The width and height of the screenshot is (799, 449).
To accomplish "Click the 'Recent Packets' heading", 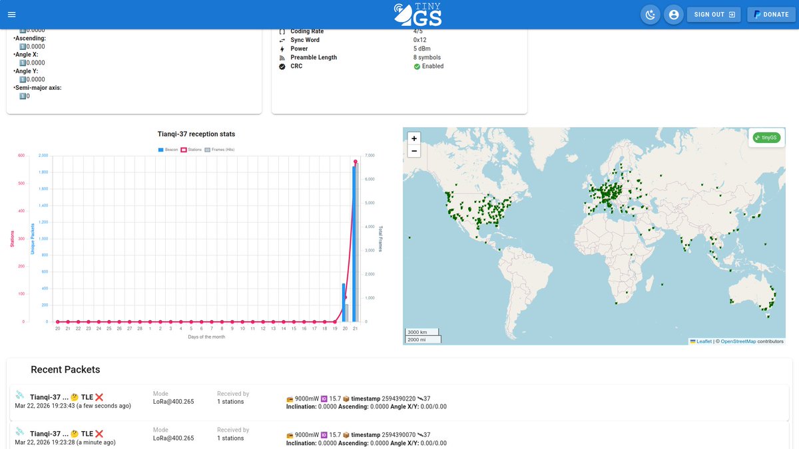I will coord(65,370).
